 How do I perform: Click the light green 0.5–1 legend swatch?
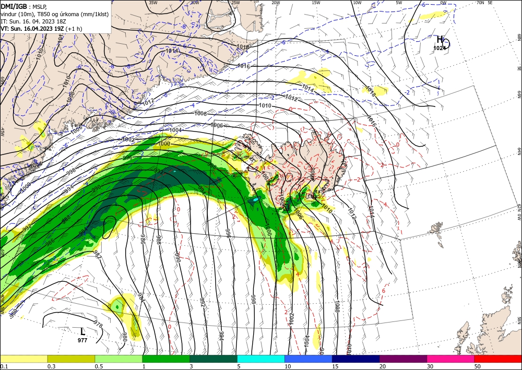coord(118,359)
